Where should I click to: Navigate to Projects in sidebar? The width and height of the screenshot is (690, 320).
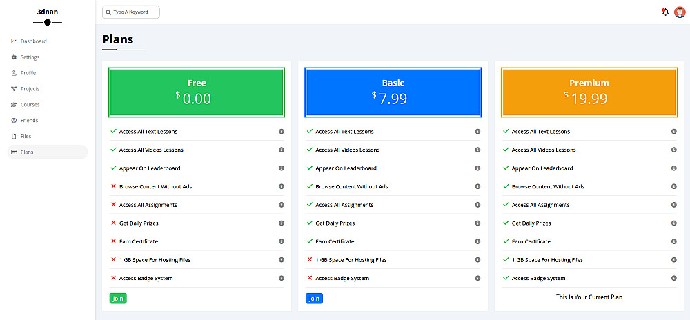tap(48, 89)
